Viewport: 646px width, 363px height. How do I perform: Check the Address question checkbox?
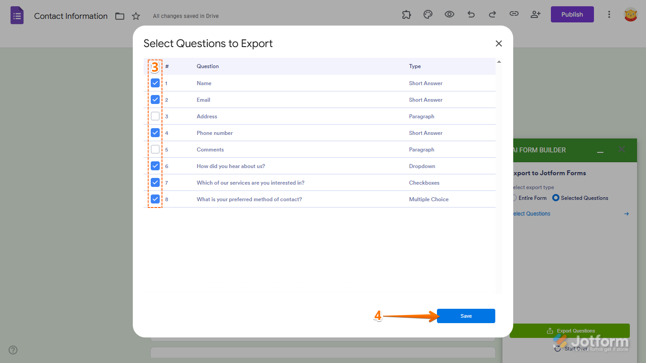coord(155,116)
